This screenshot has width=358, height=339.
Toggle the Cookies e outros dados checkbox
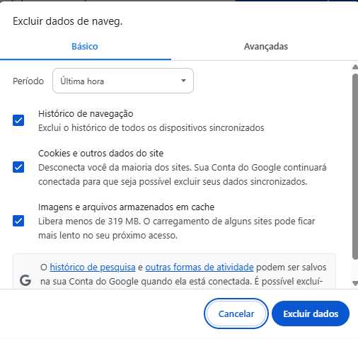point(18,167)
